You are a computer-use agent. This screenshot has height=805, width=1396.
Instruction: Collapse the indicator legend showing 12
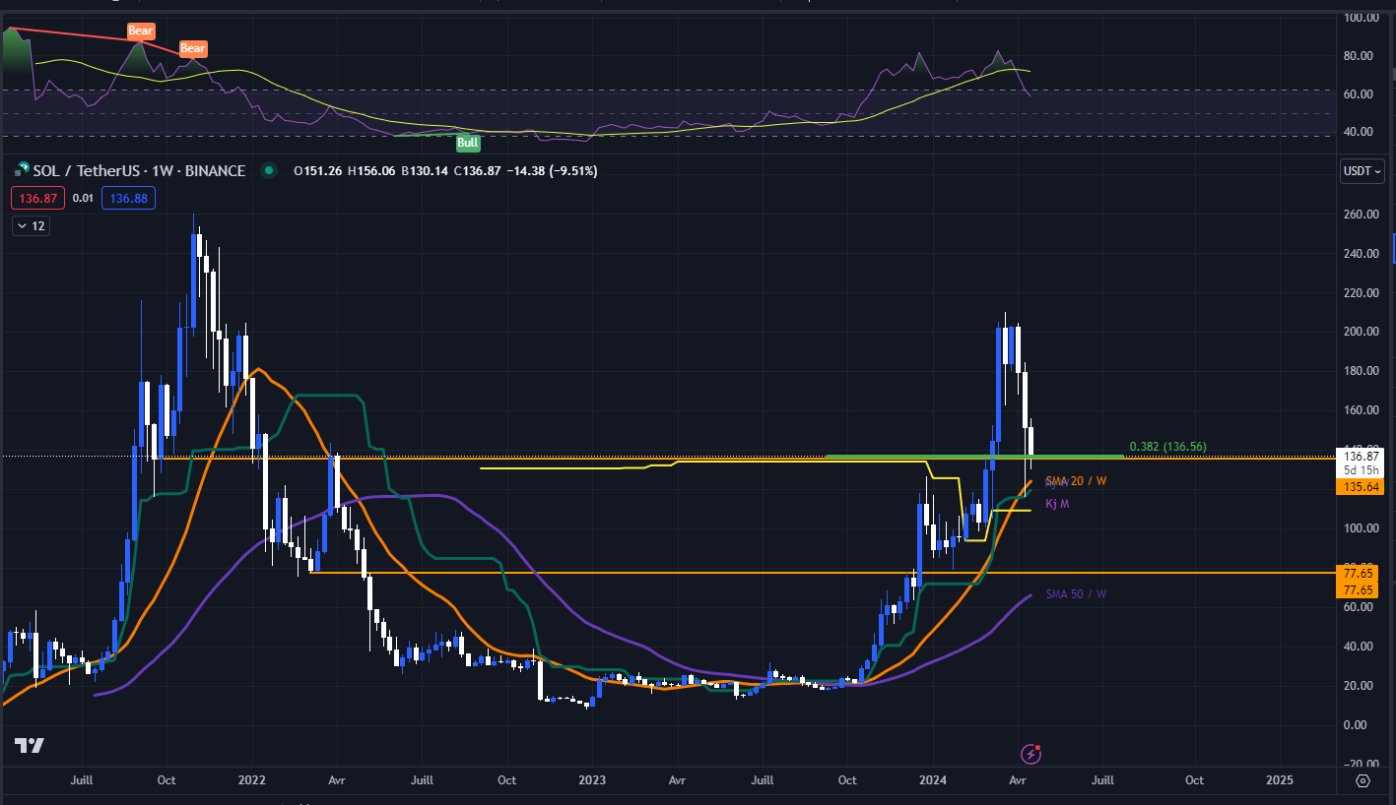point(32,225)
